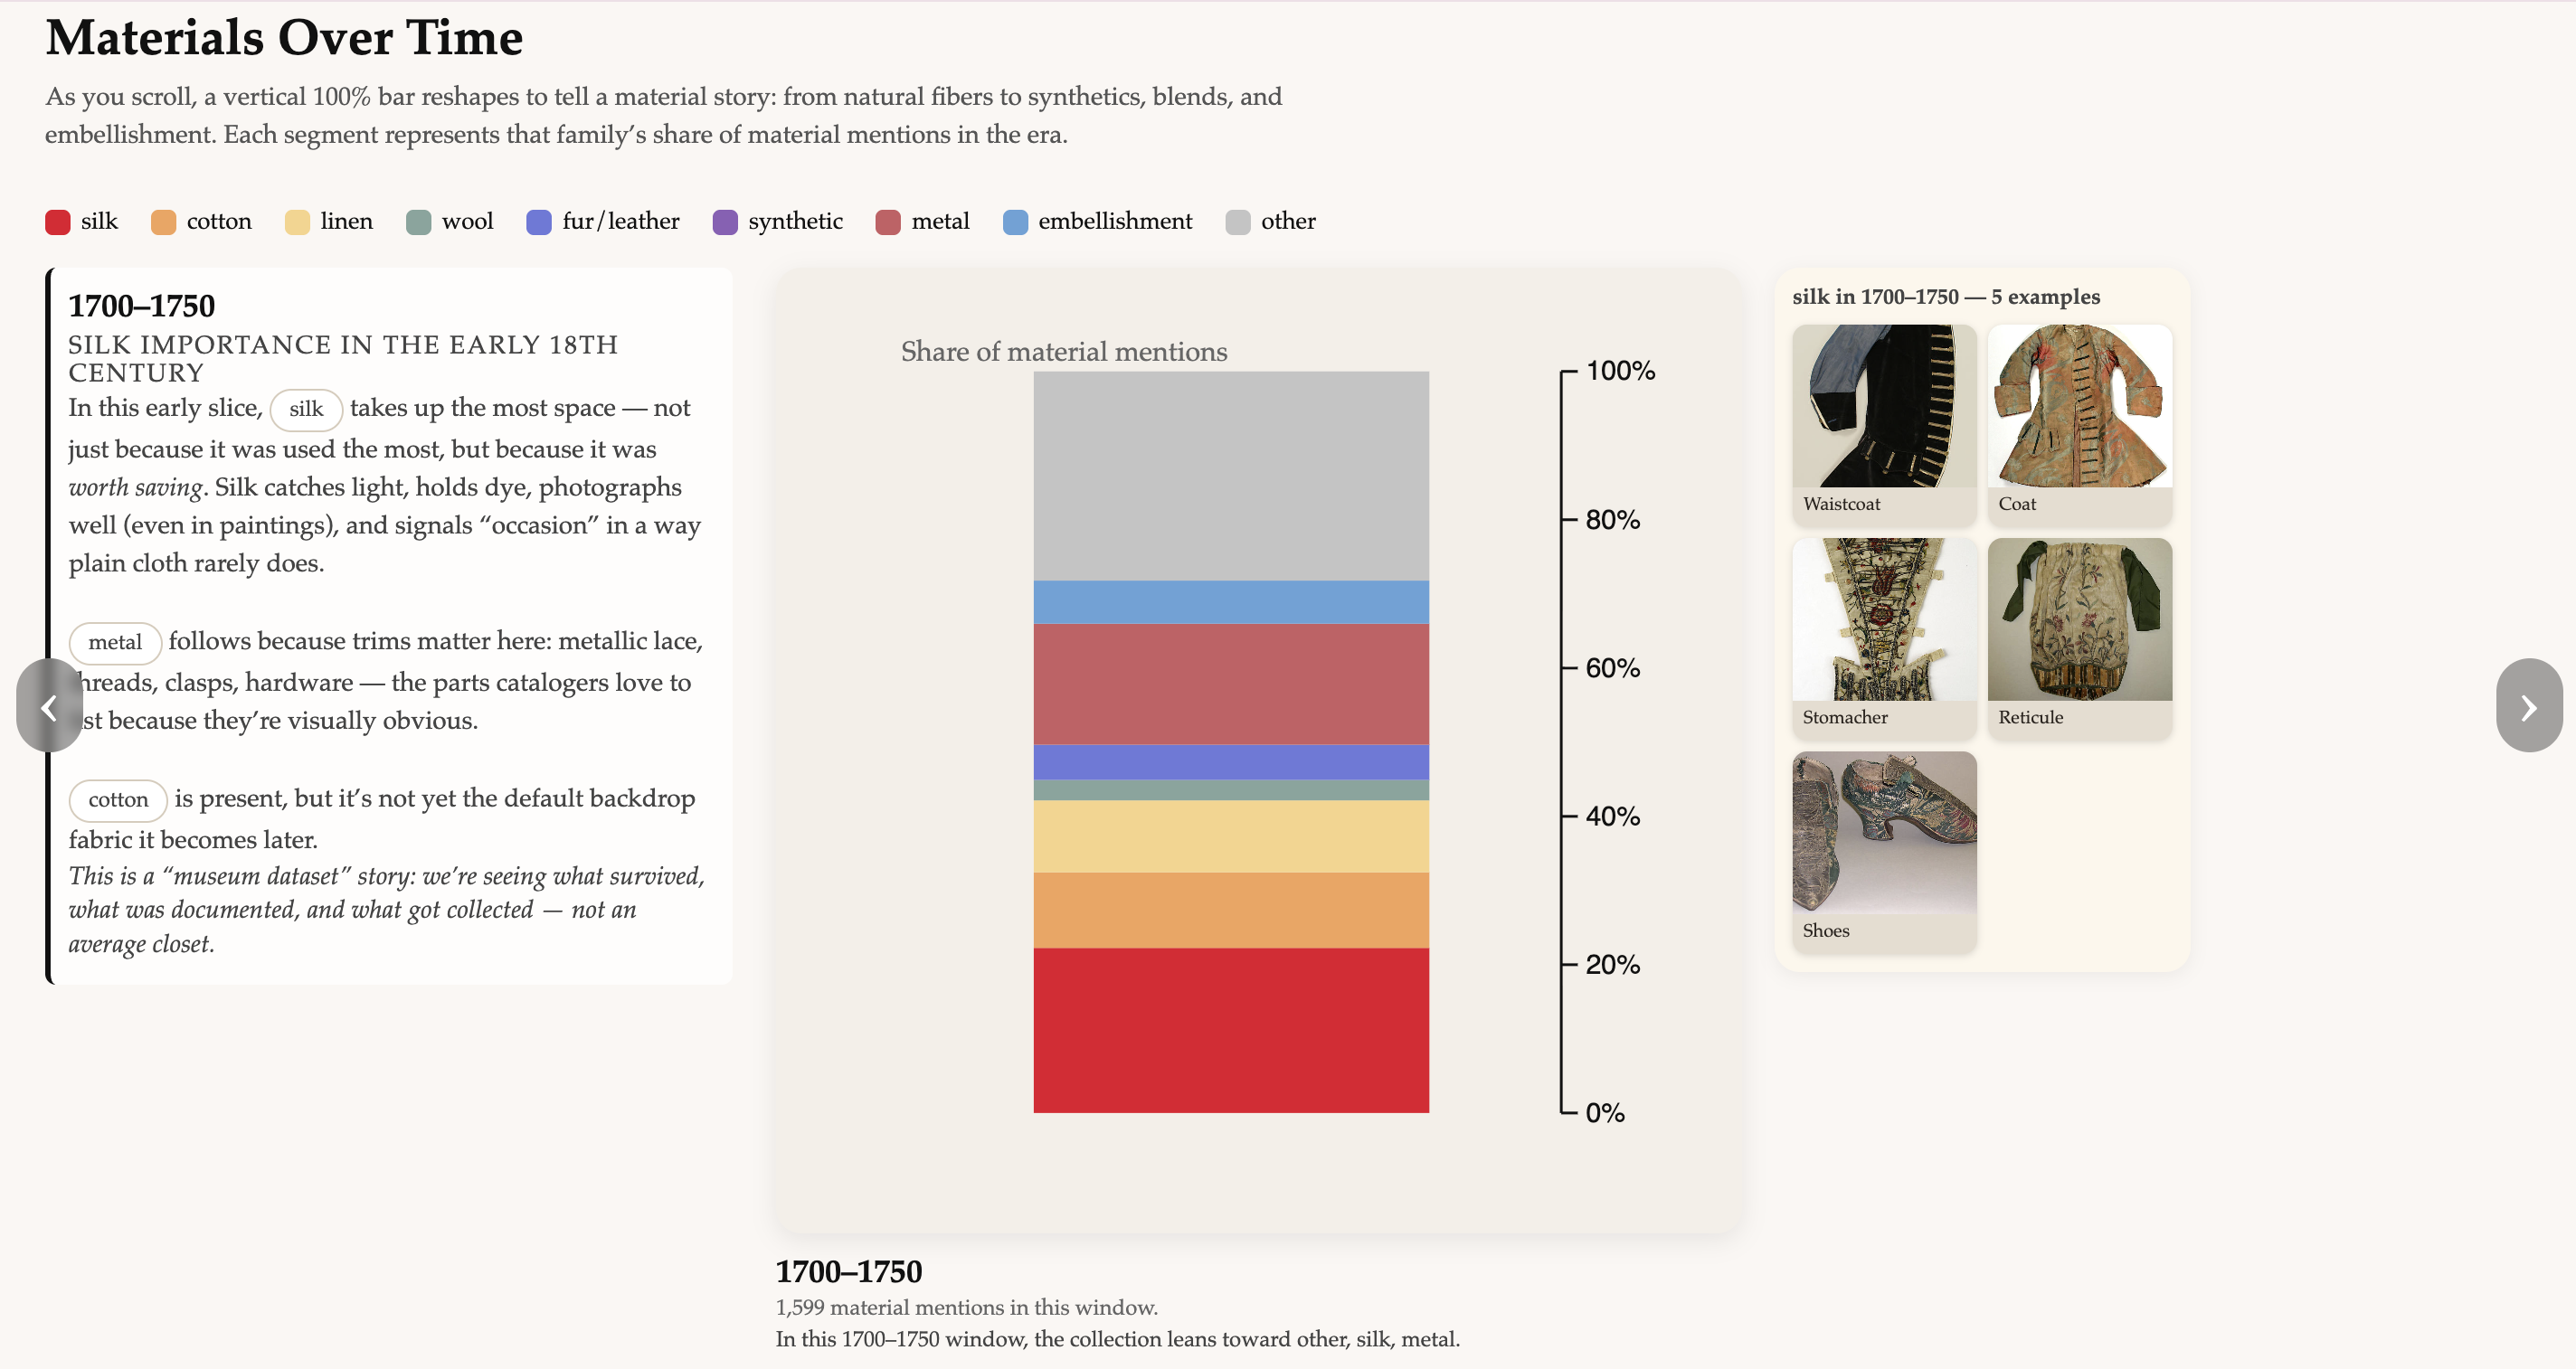Click the silk tag in the story text

coord(306,409)
